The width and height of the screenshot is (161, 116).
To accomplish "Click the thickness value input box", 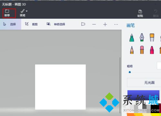I will coord(159,65).
